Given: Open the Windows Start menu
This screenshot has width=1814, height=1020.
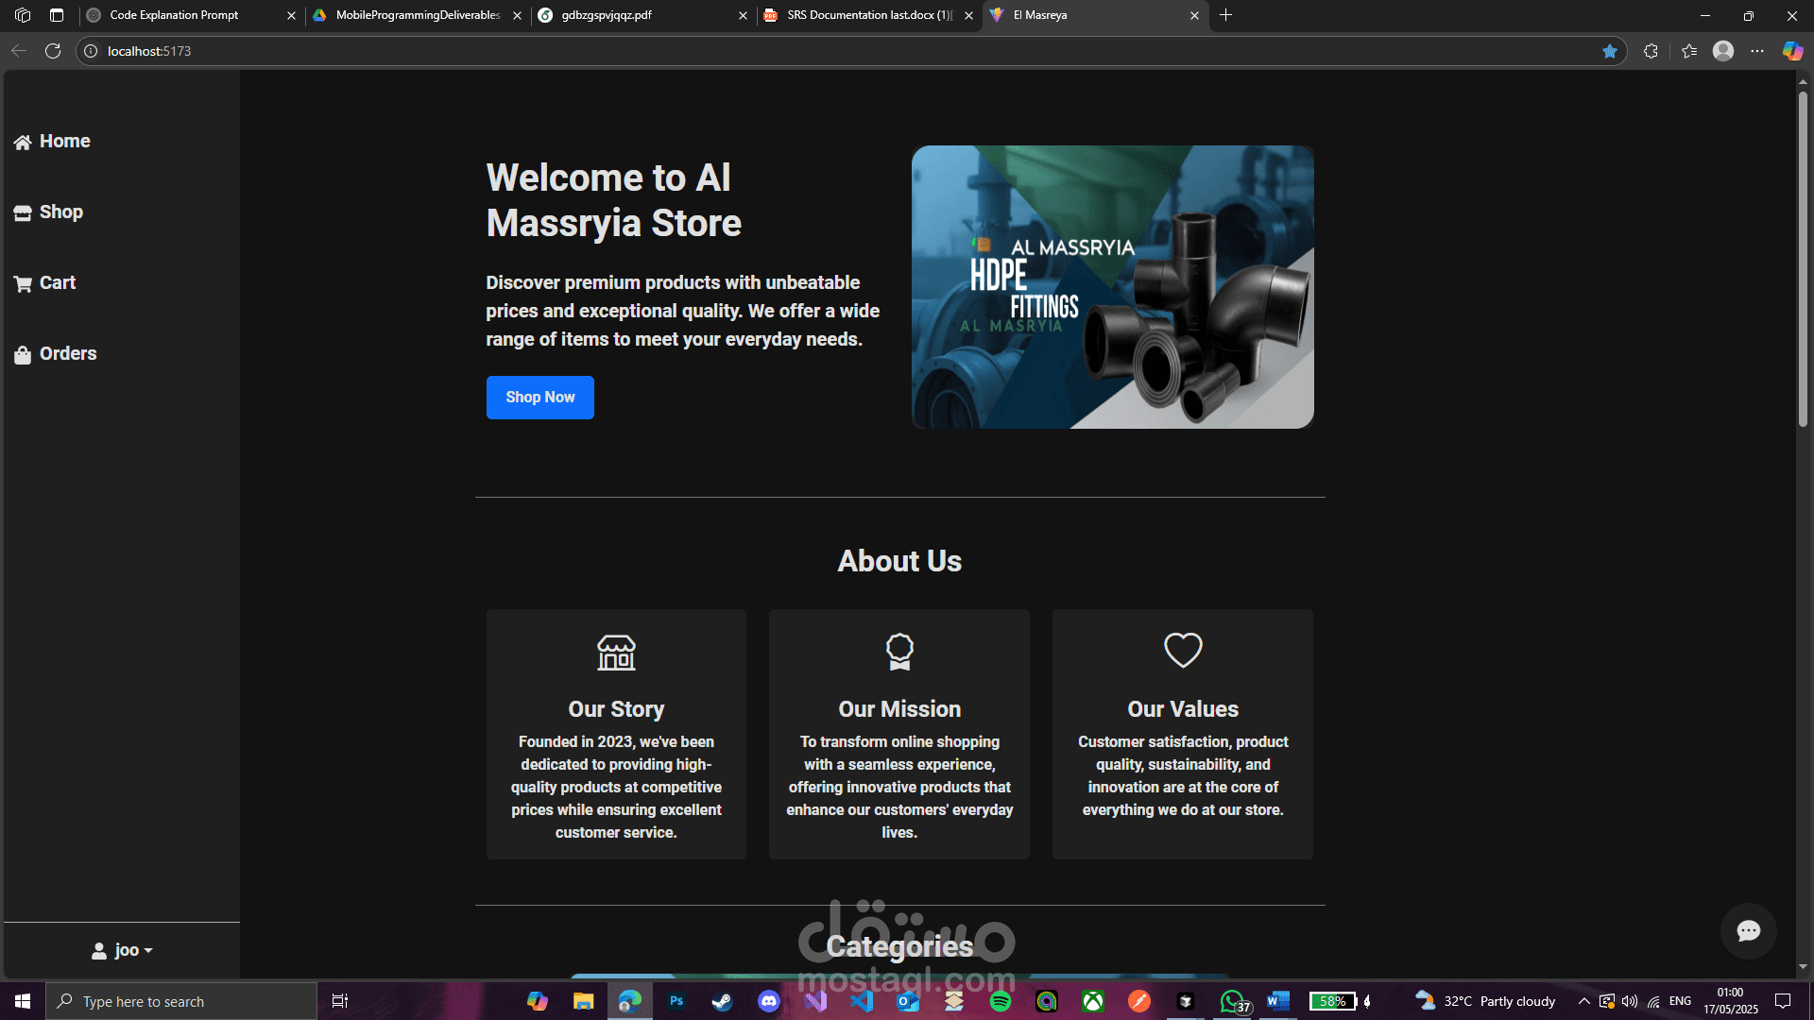Looking at the screenshot, I should tap(23, 1001).
